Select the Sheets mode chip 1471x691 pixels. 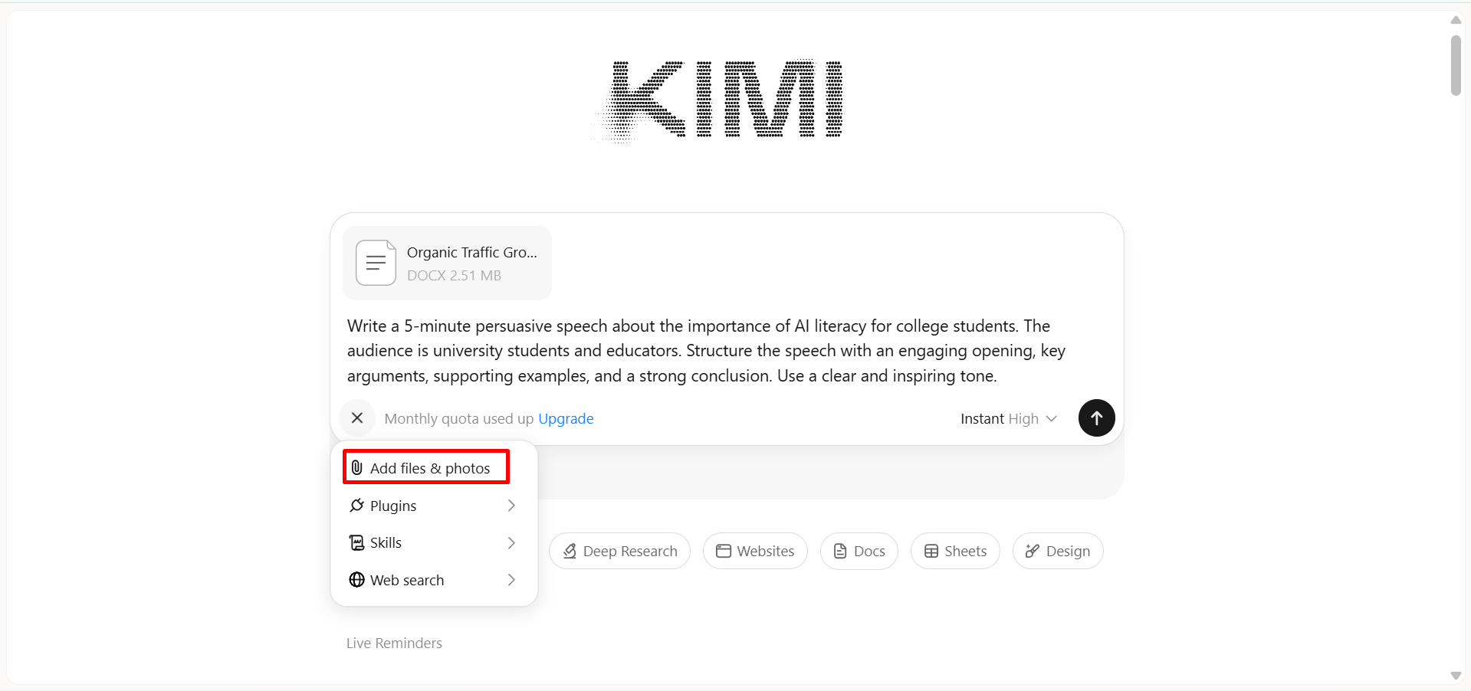click(955, 551)
